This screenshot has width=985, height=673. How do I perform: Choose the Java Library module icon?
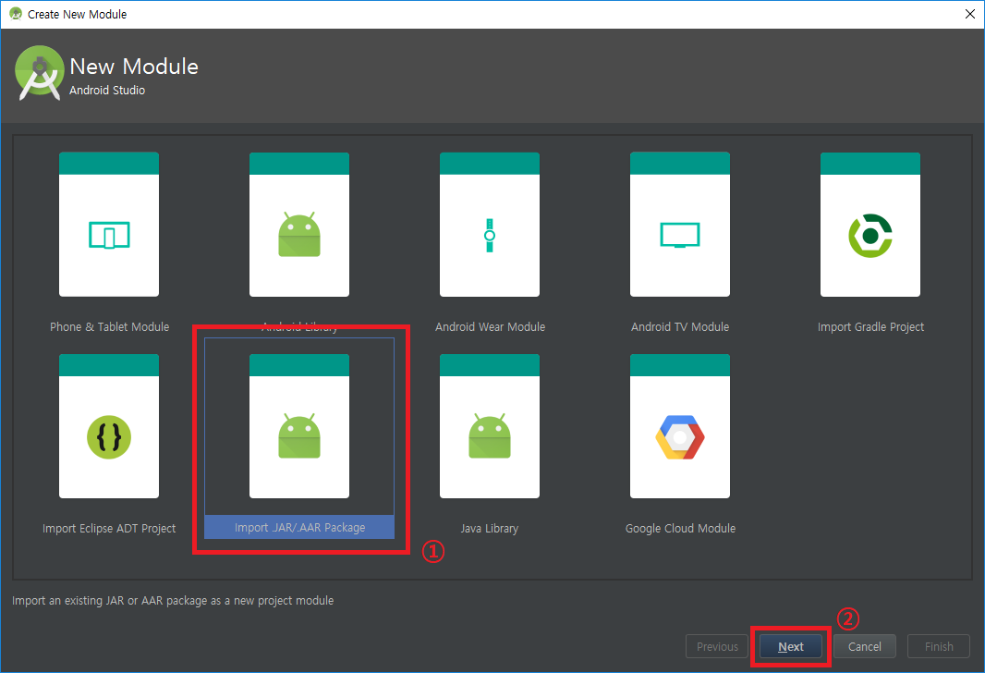pos(490,426)
